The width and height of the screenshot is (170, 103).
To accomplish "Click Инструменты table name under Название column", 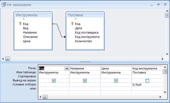I will point(85,72).
